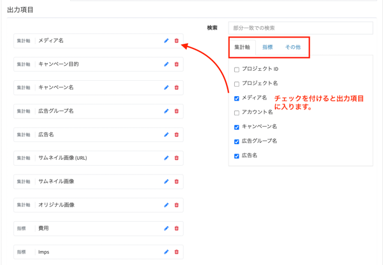Edit the 広告グループ名 output item
The width and height of the screenshot is (383, 265).
[x=166, y=111]
